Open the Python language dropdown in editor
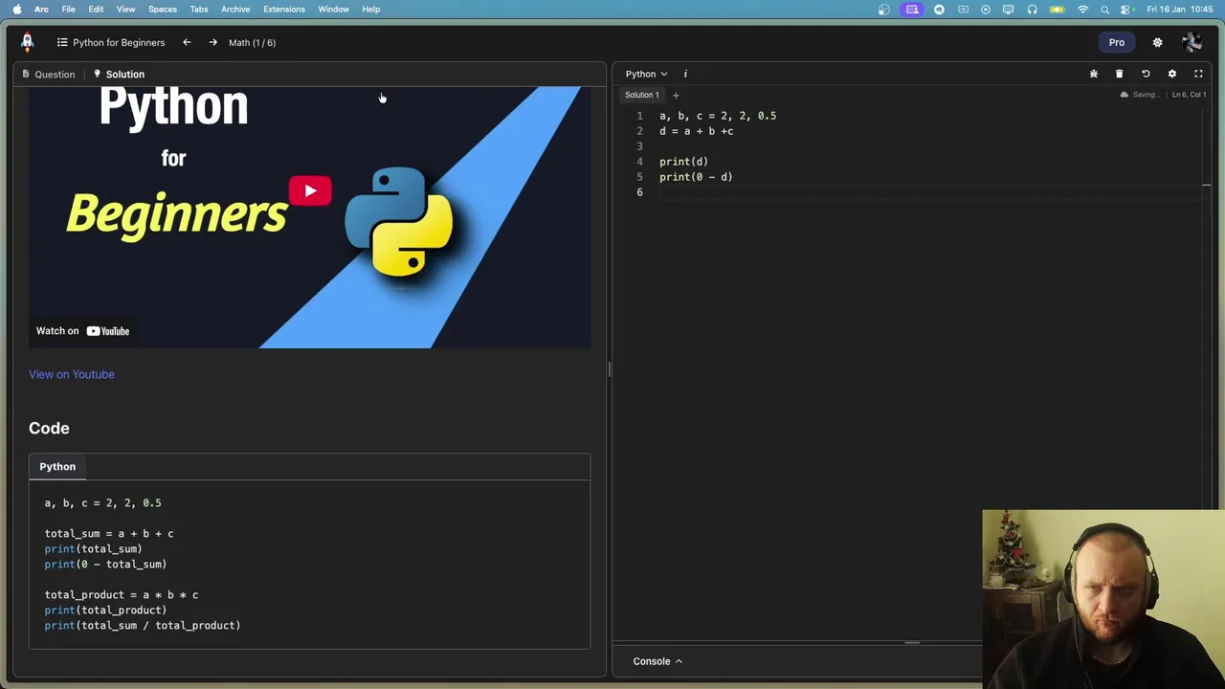1225x689 pixels. tap(646, 74)
